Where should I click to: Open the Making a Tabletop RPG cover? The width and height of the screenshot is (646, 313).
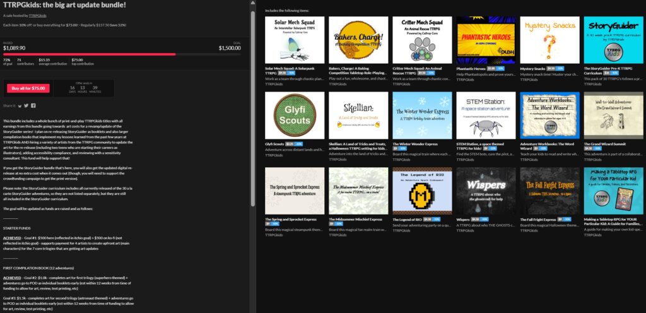click(x=613, y=191)
